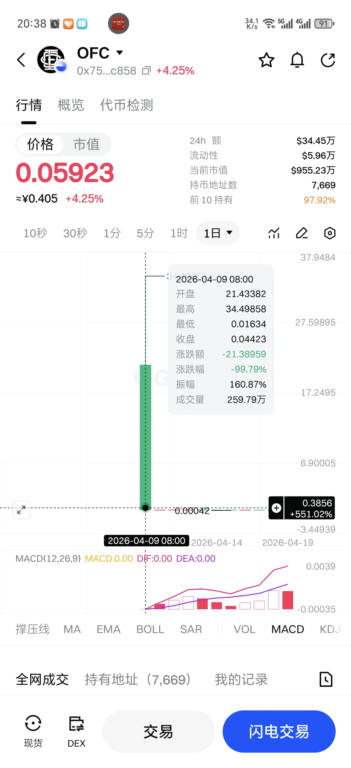
Task: Enable the 撑压线 support-resistance indicator
Action: point(33,629)
